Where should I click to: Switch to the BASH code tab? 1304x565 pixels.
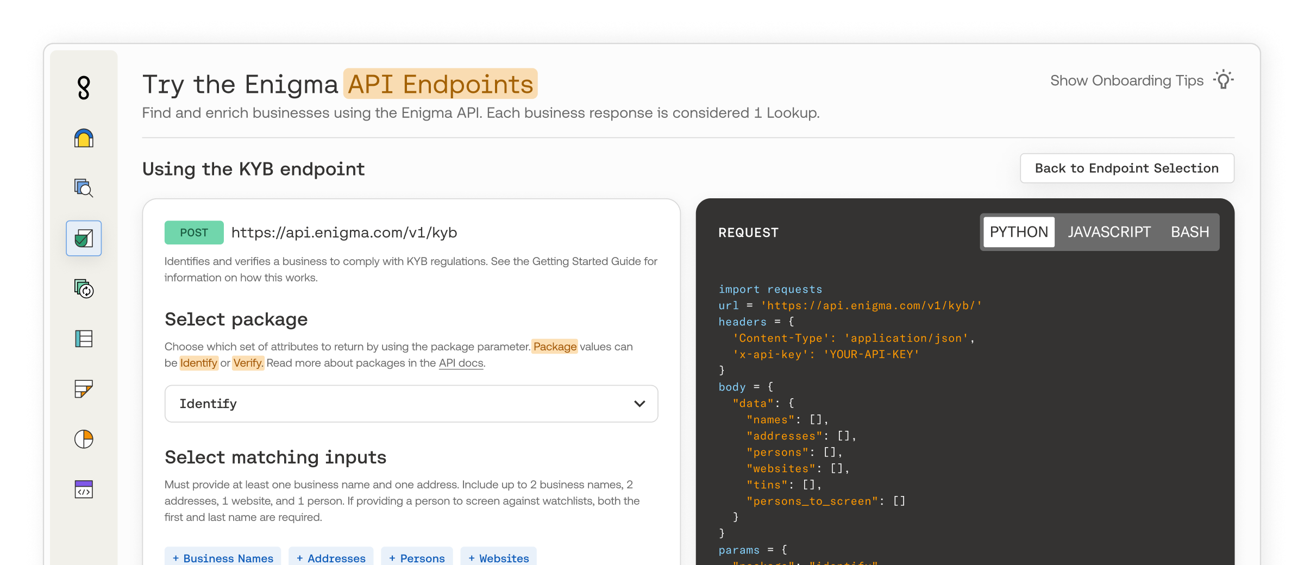point(1190,232)
